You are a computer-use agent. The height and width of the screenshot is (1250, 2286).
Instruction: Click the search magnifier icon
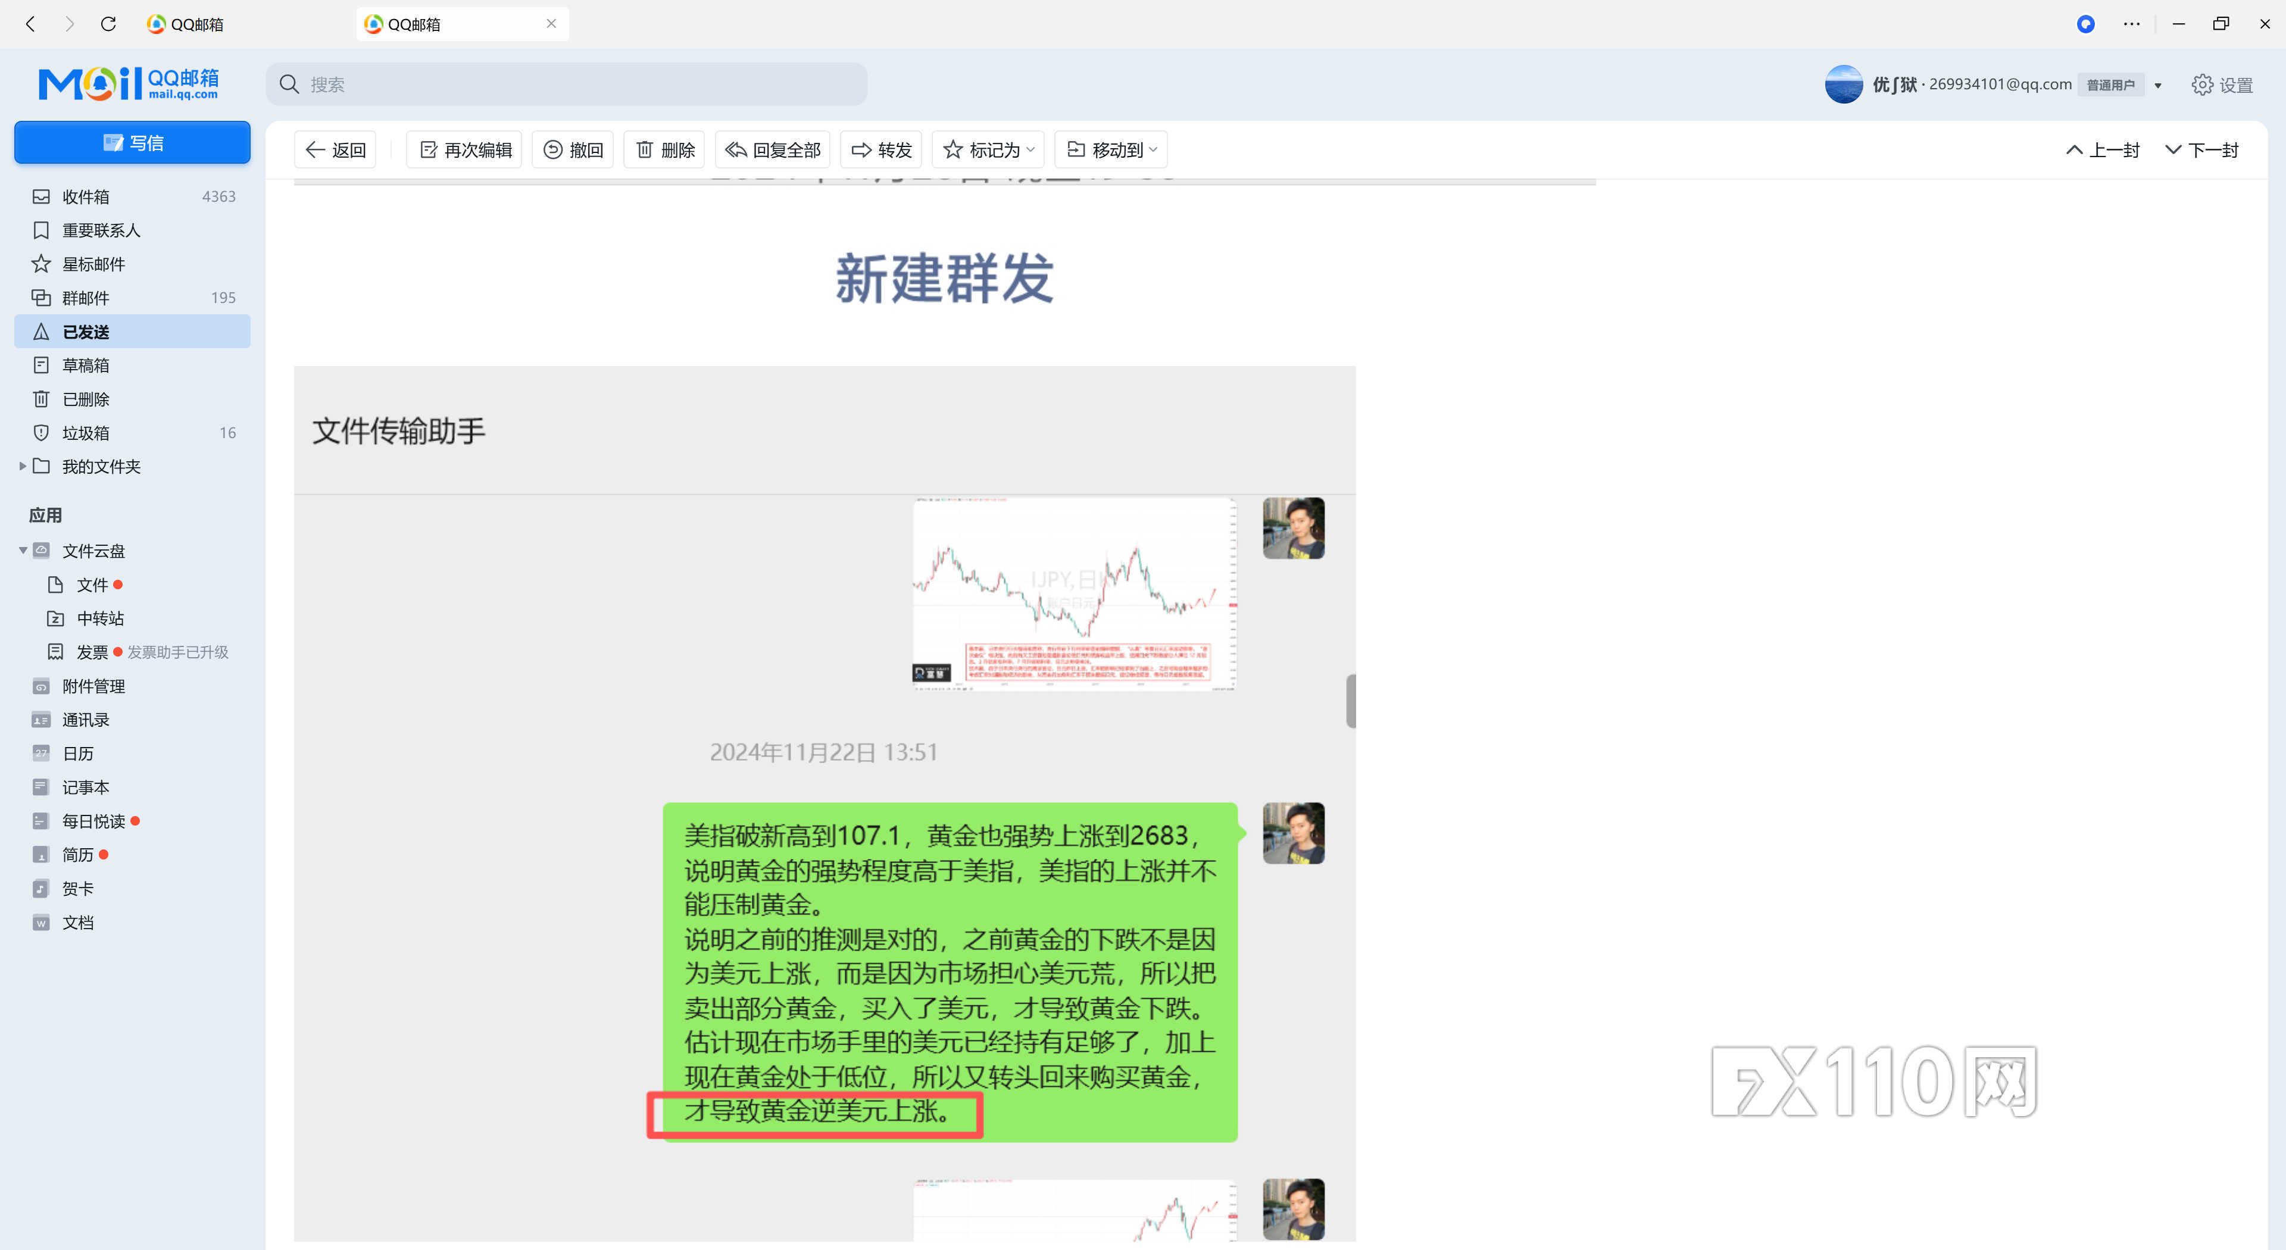[289, 85]
